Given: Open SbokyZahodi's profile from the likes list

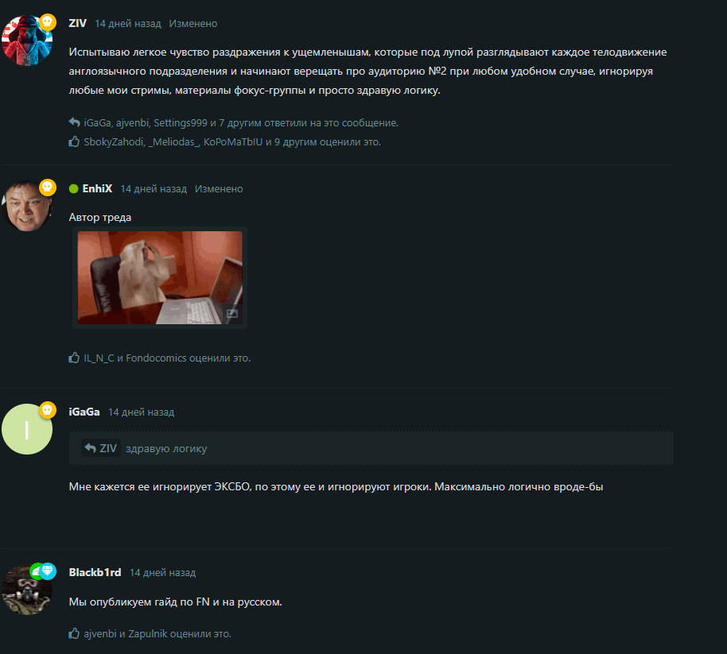Looking at the screenshot, I should pyautogui.click(x=114, y=141).
